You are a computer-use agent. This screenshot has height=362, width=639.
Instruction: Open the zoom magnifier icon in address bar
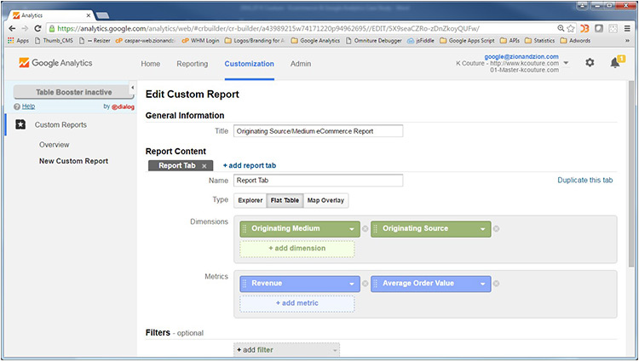click(x=561, y=28)
